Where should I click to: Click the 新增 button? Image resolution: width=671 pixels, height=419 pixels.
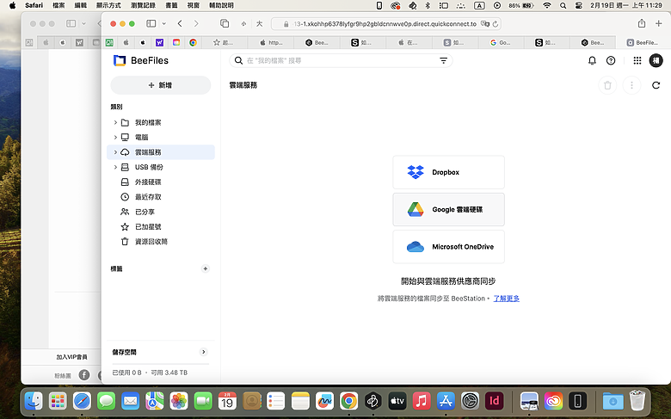[x=161, y=85]
